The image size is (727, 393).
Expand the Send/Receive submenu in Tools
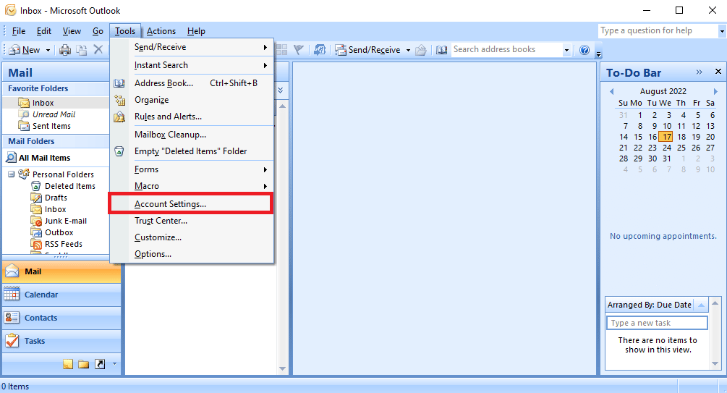[x=192, y=47]
